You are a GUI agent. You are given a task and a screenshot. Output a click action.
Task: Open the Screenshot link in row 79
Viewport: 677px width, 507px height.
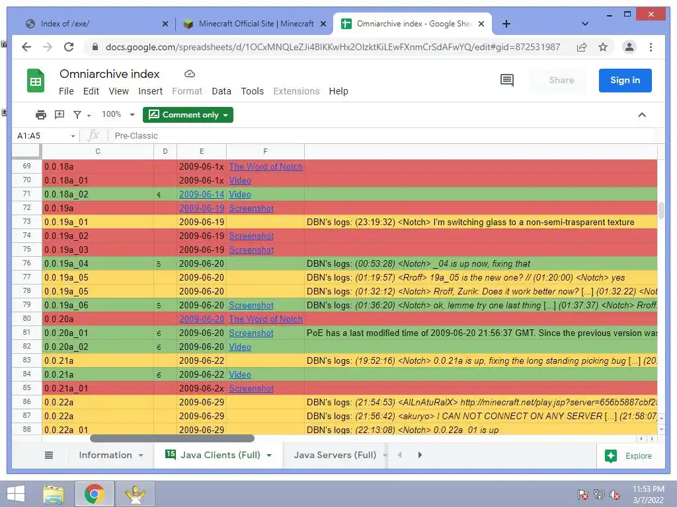pos(251,305)
